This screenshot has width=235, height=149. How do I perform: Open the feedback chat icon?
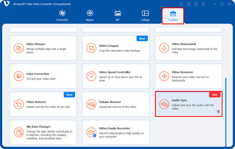click(x=196, y=4)
